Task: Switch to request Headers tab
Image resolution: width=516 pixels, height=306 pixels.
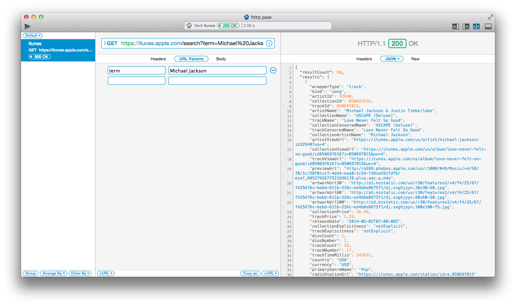Action: click(x=158, y=59)
